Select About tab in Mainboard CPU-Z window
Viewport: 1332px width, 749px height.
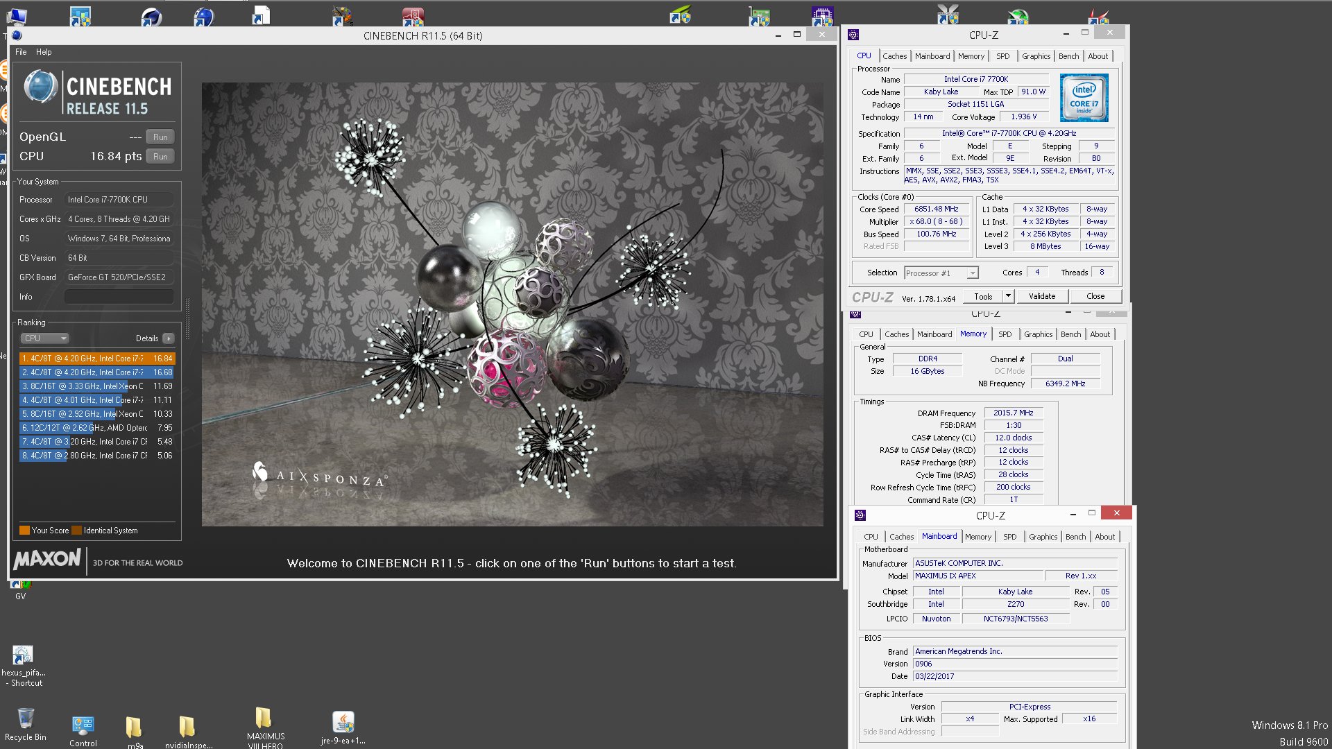(x=1104, y=537)
